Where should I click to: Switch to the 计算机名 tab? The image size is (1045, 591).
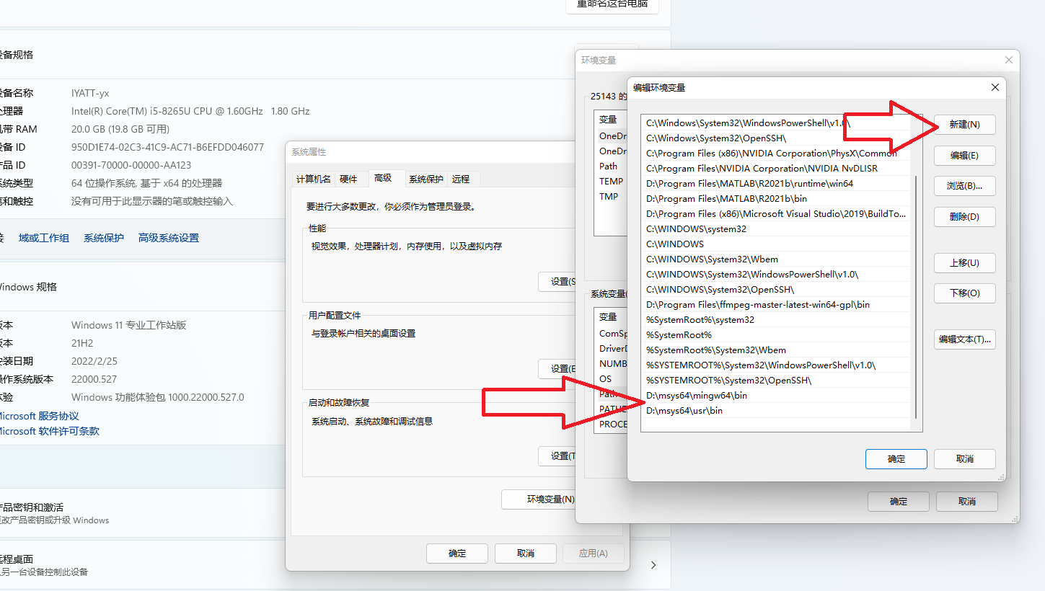(x=314, y=179)
